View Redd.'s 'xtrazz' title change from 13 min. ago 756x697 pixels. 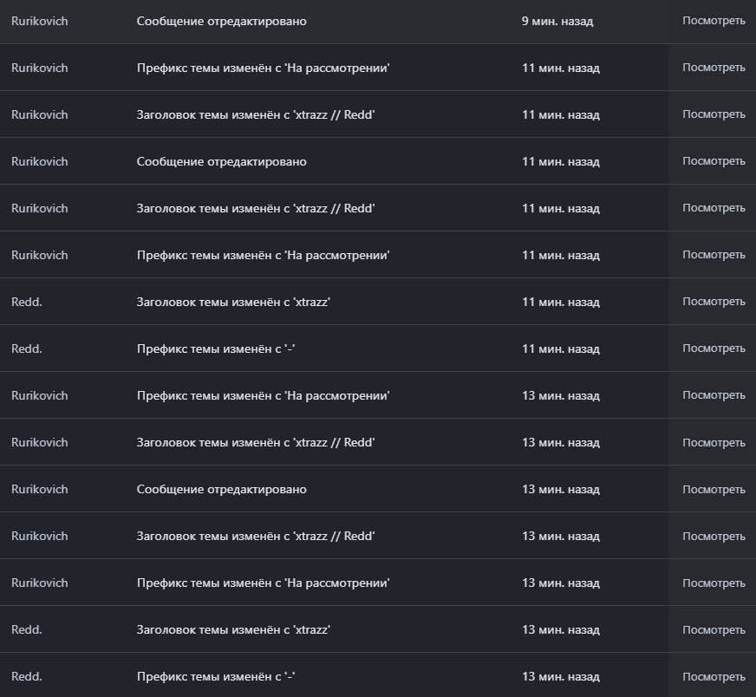pos(713,629)
